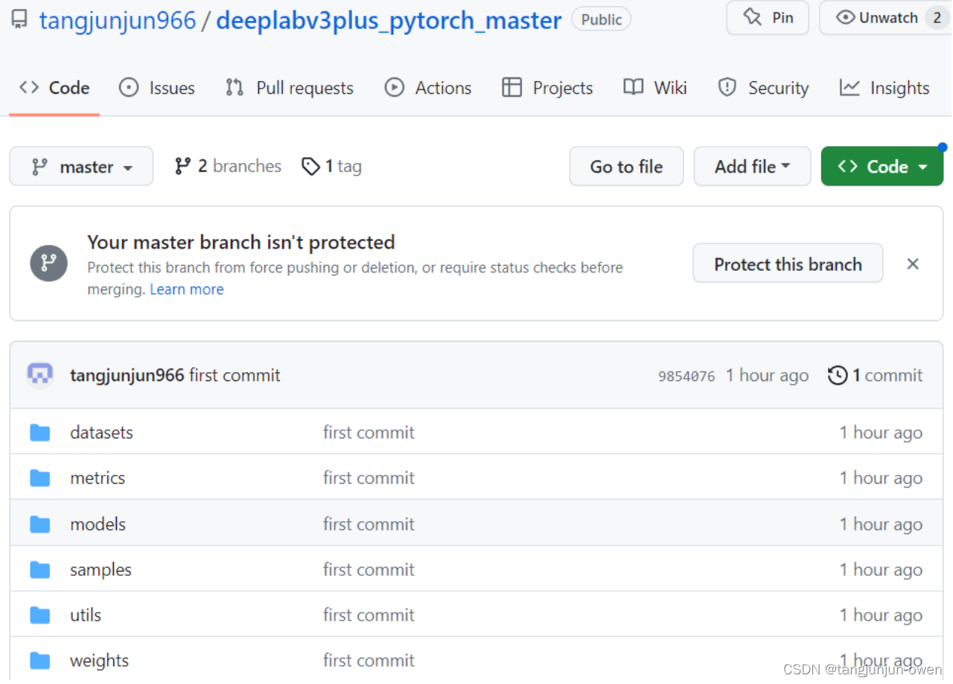Open the Wiki tab
The width and height of the screenshot is (953, 684).
655,88
